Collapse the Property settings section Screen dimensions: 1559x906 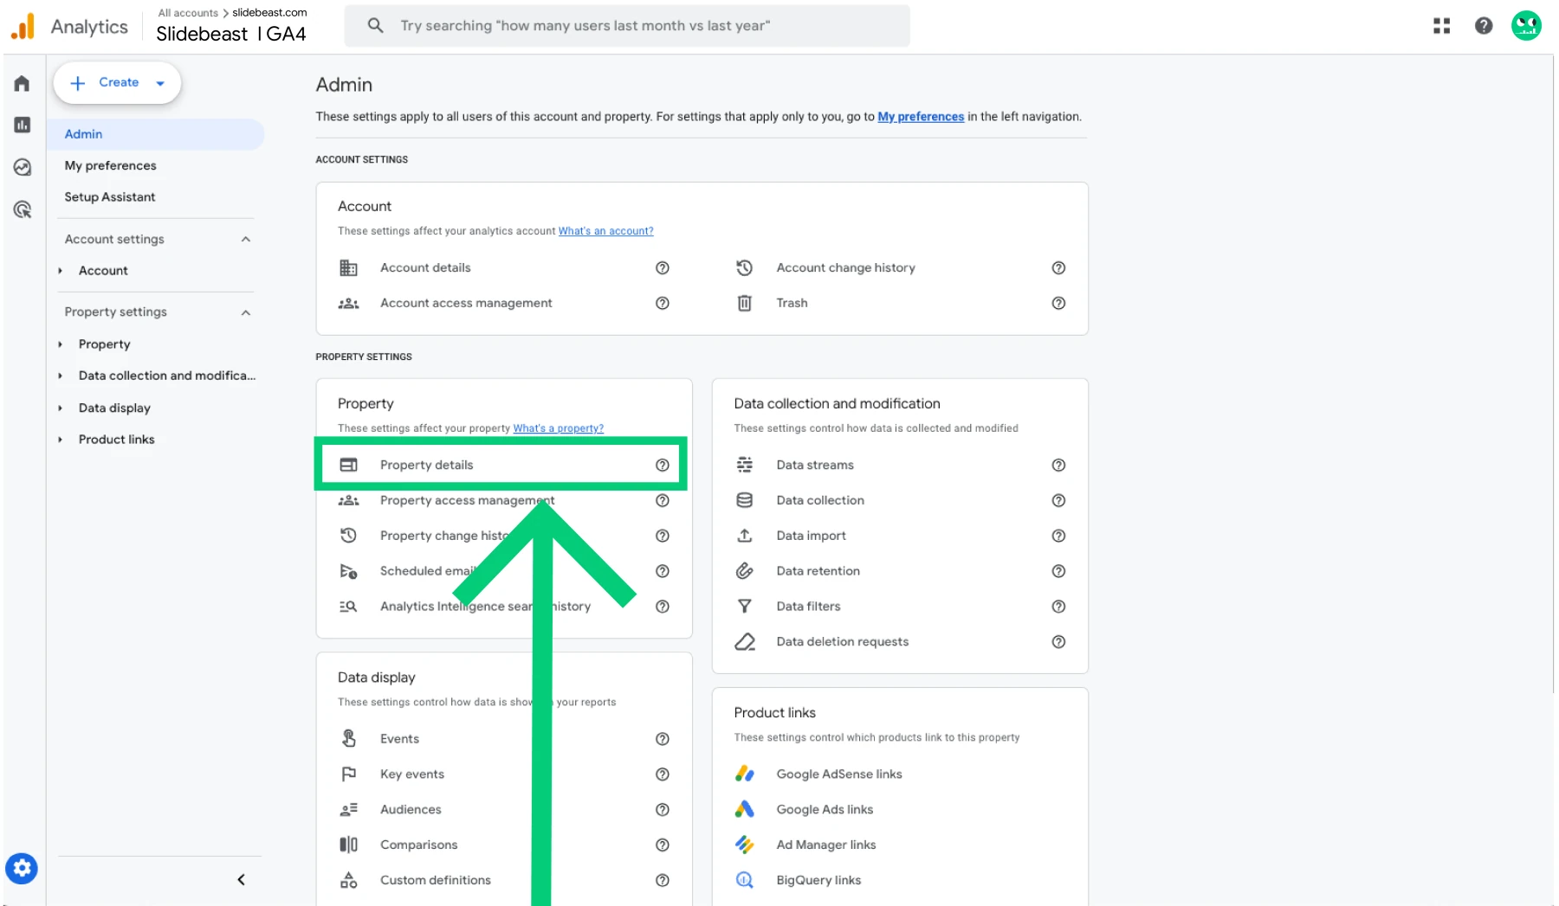click(246, 312)
